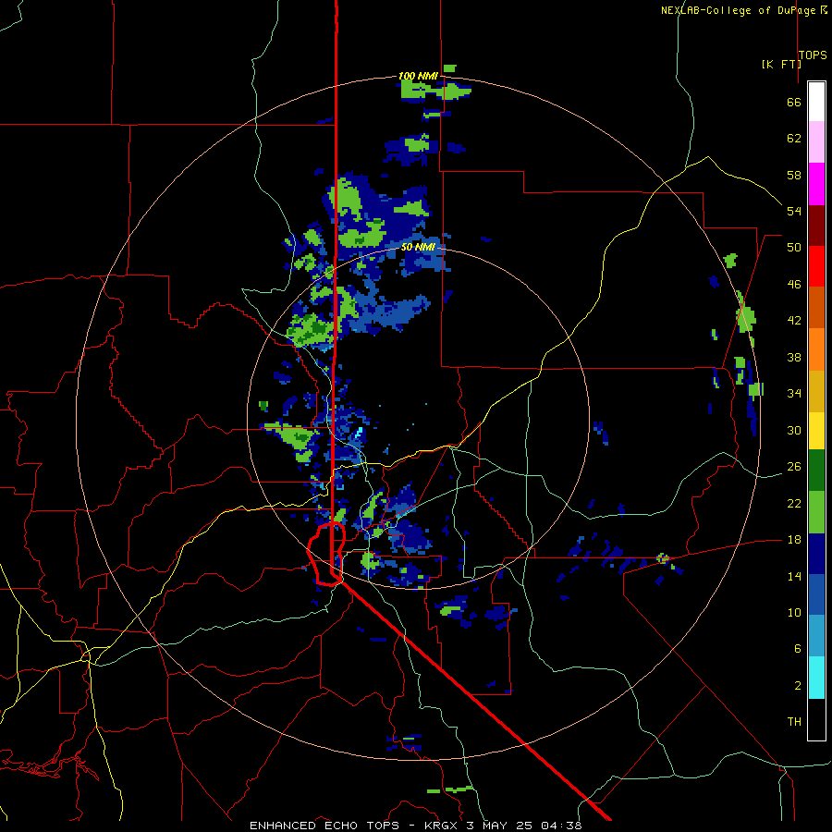Click the 50 NMI range ring label
This screenshot has width=832, height=832.
(418, 247)
